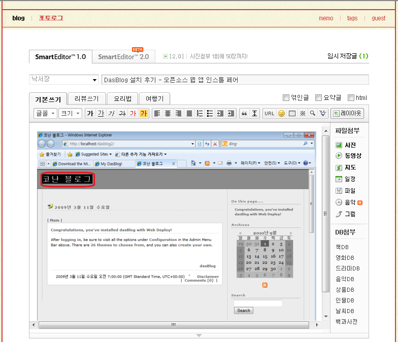This screenshot has width=398, height=342.
Task: Open 레이아웃 layout button
Action: (347, 114)
